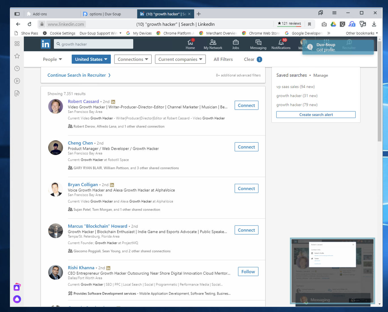
Task: Open growth hacker (31 new) saved search
Action: pos(297,96)
